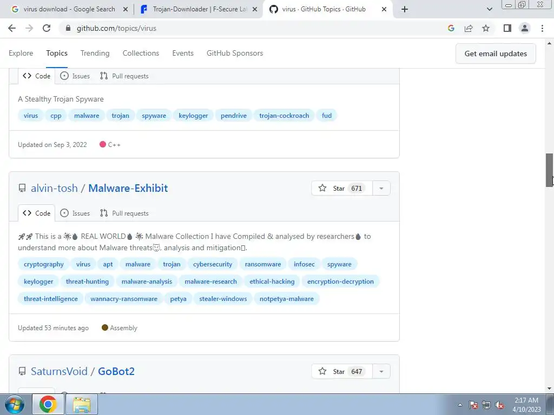Select Code tab of Malware-Exhibit card
This screenshot has width=554, height=415.
coord(37,213)
